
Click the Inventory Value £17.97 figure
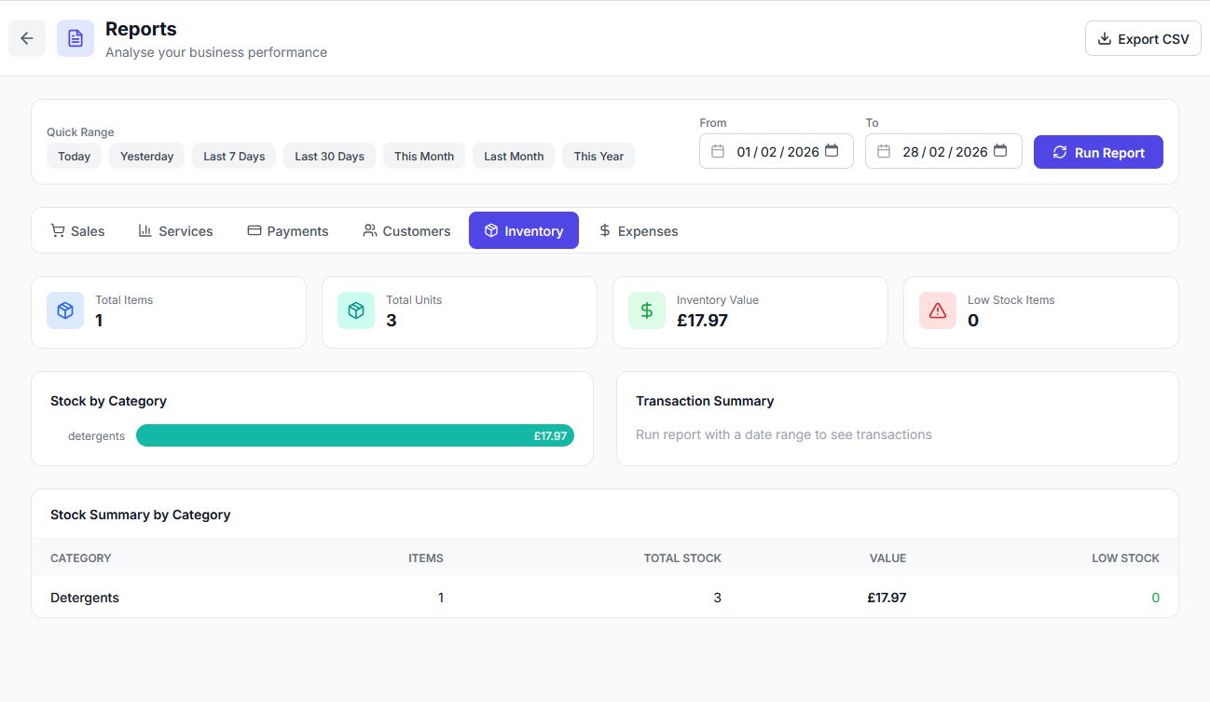tap(702, 320)
